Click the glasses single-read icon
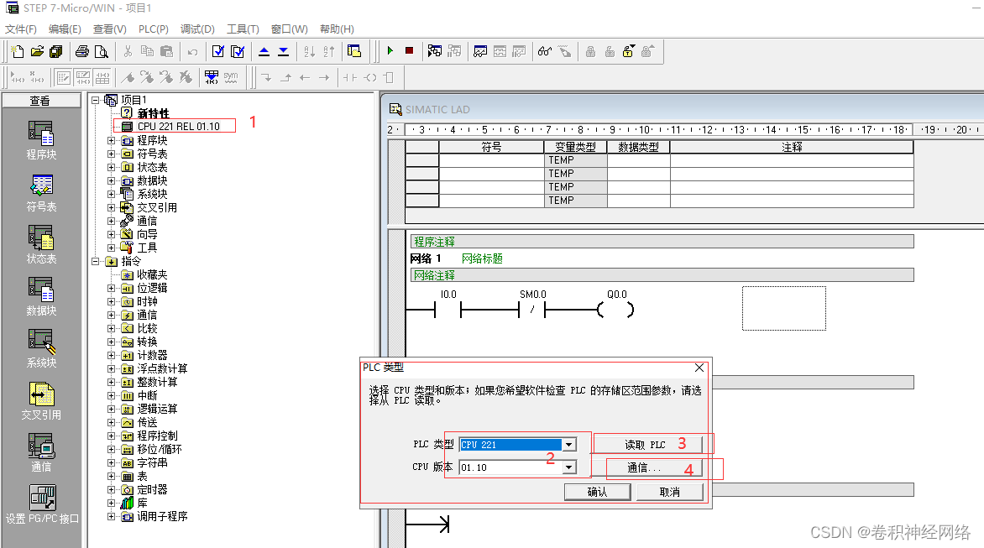This screenshot has height=548, width=984. (545, 51)
